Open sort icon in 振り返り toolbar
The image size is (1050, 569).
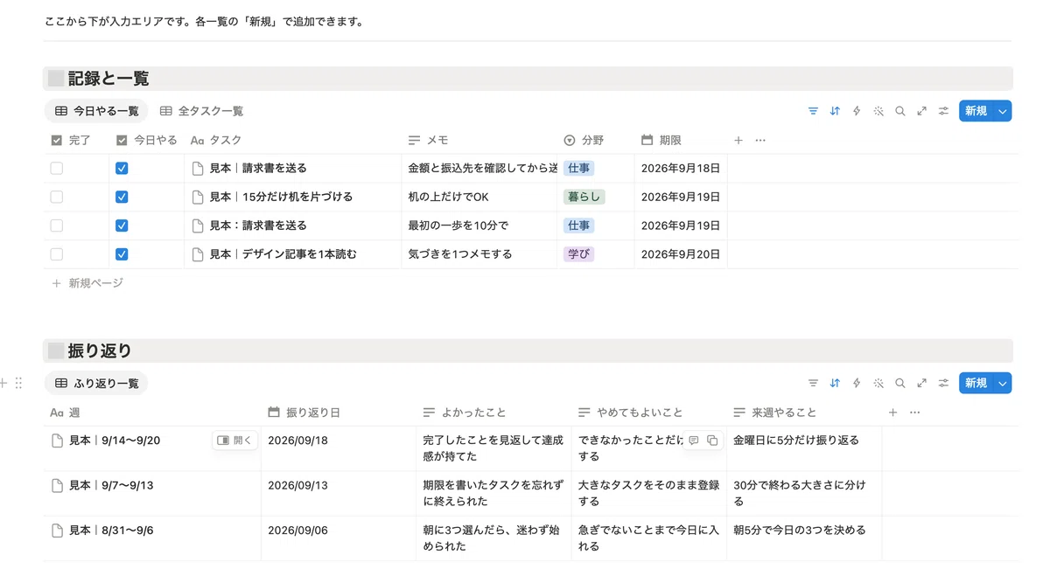click(x=835, y=383)
